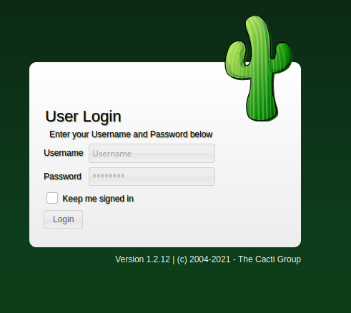Click the Password label text

(63, 177)
